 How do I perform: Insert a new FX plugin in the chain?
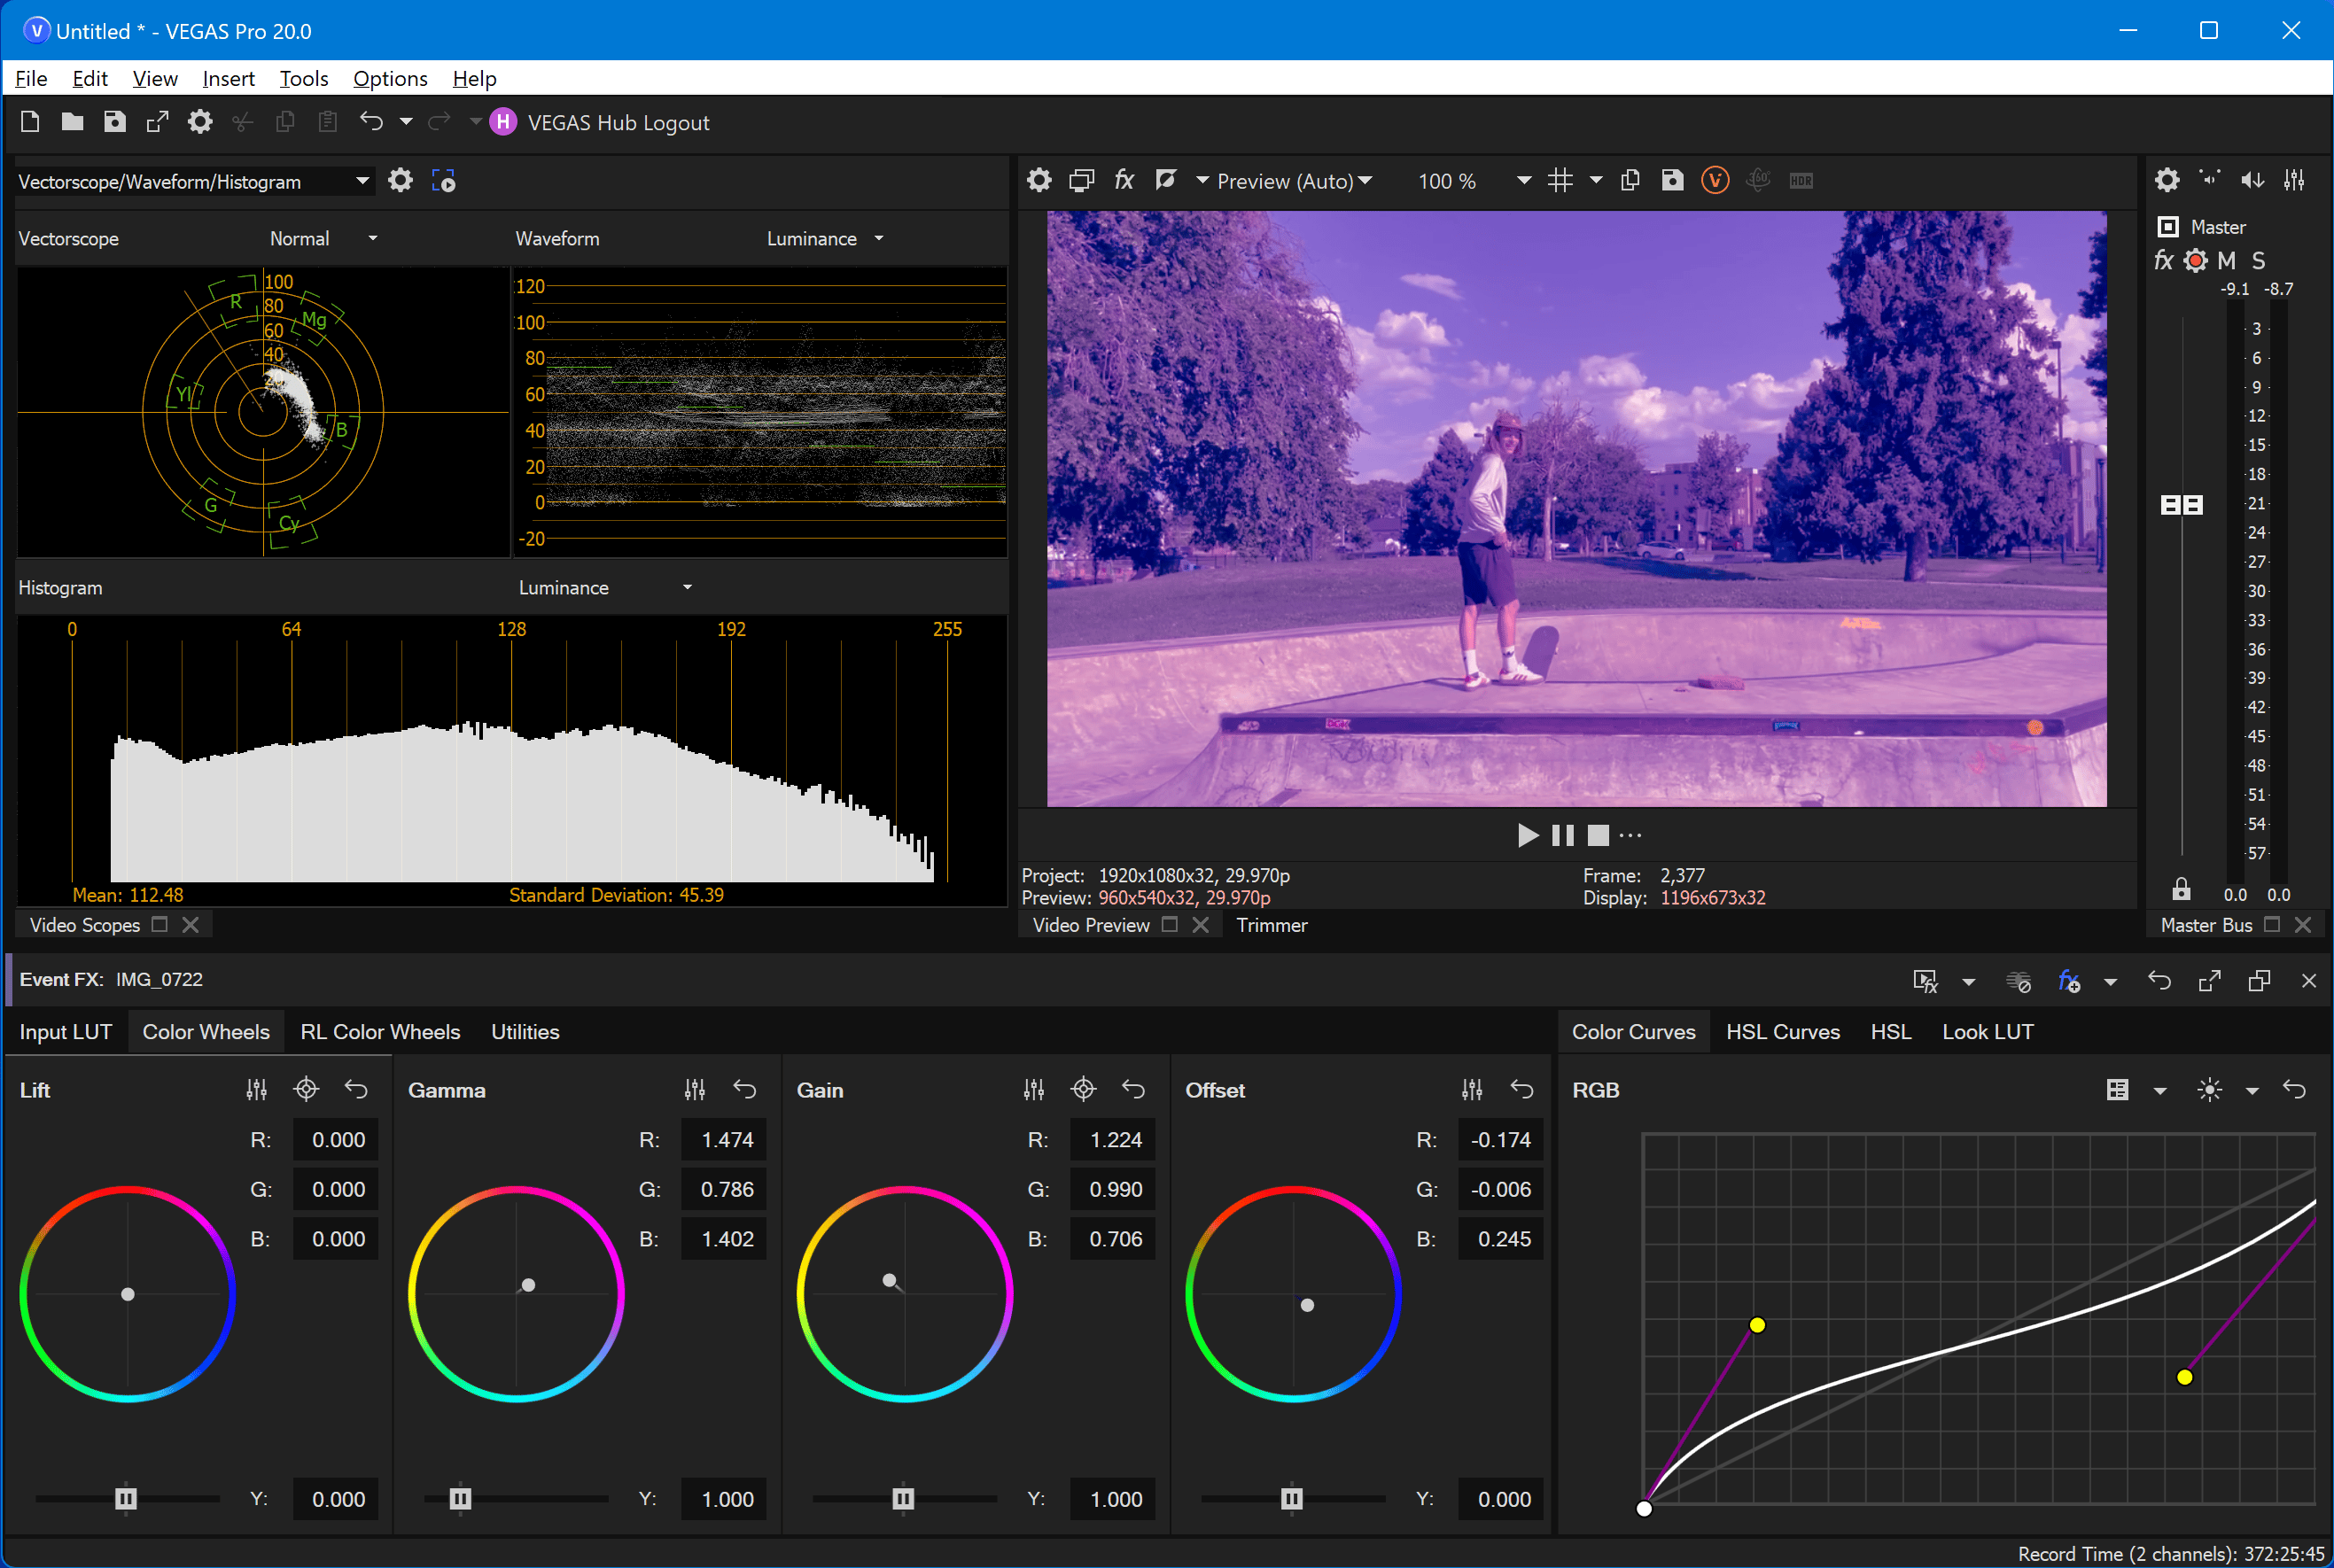tap(2068, 981)
